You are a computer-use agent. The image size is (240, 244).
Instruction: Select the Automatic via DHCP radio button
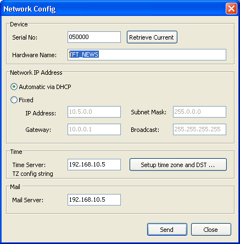tap(14, 87)
